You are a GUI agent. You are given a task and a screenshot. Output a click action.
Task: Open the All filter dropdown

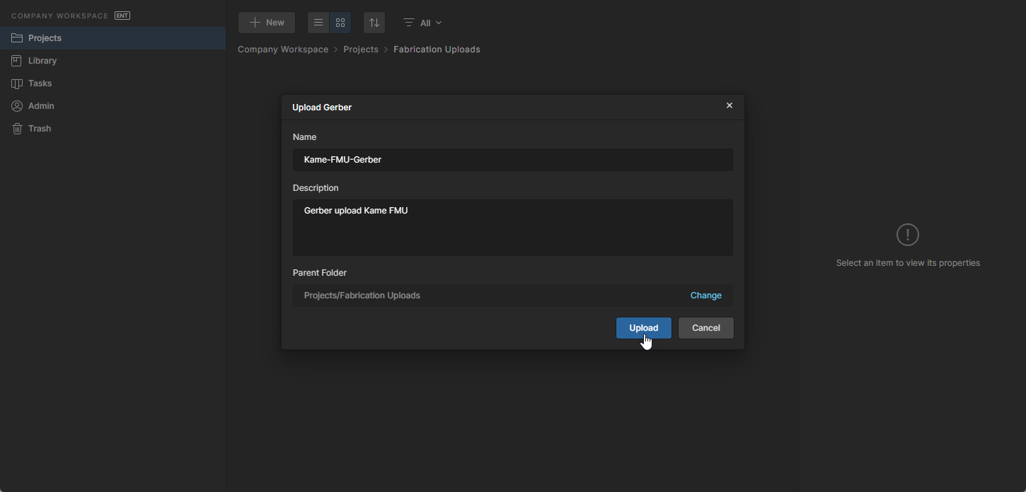click(x=423, y=23)
